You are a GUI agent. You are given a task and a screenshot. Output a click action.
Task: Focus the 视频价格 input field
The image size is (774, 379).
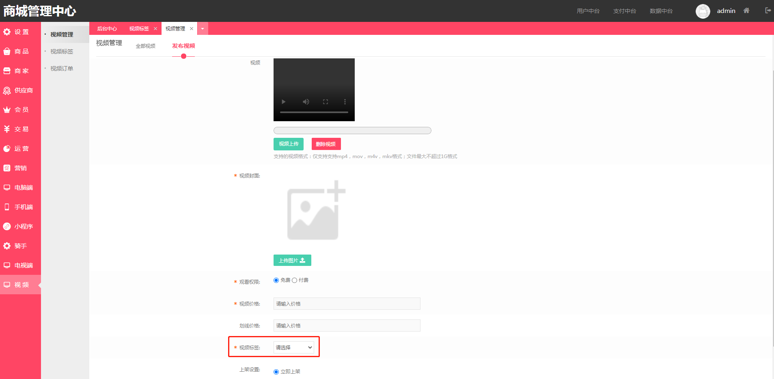click(x=347, y=304)
